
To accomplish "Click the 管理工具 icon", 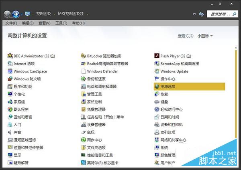I will [x=83, y=94].
